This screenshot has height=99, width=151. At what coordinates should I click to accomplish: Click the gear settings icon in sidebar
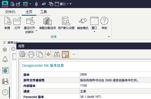[5, 50]
